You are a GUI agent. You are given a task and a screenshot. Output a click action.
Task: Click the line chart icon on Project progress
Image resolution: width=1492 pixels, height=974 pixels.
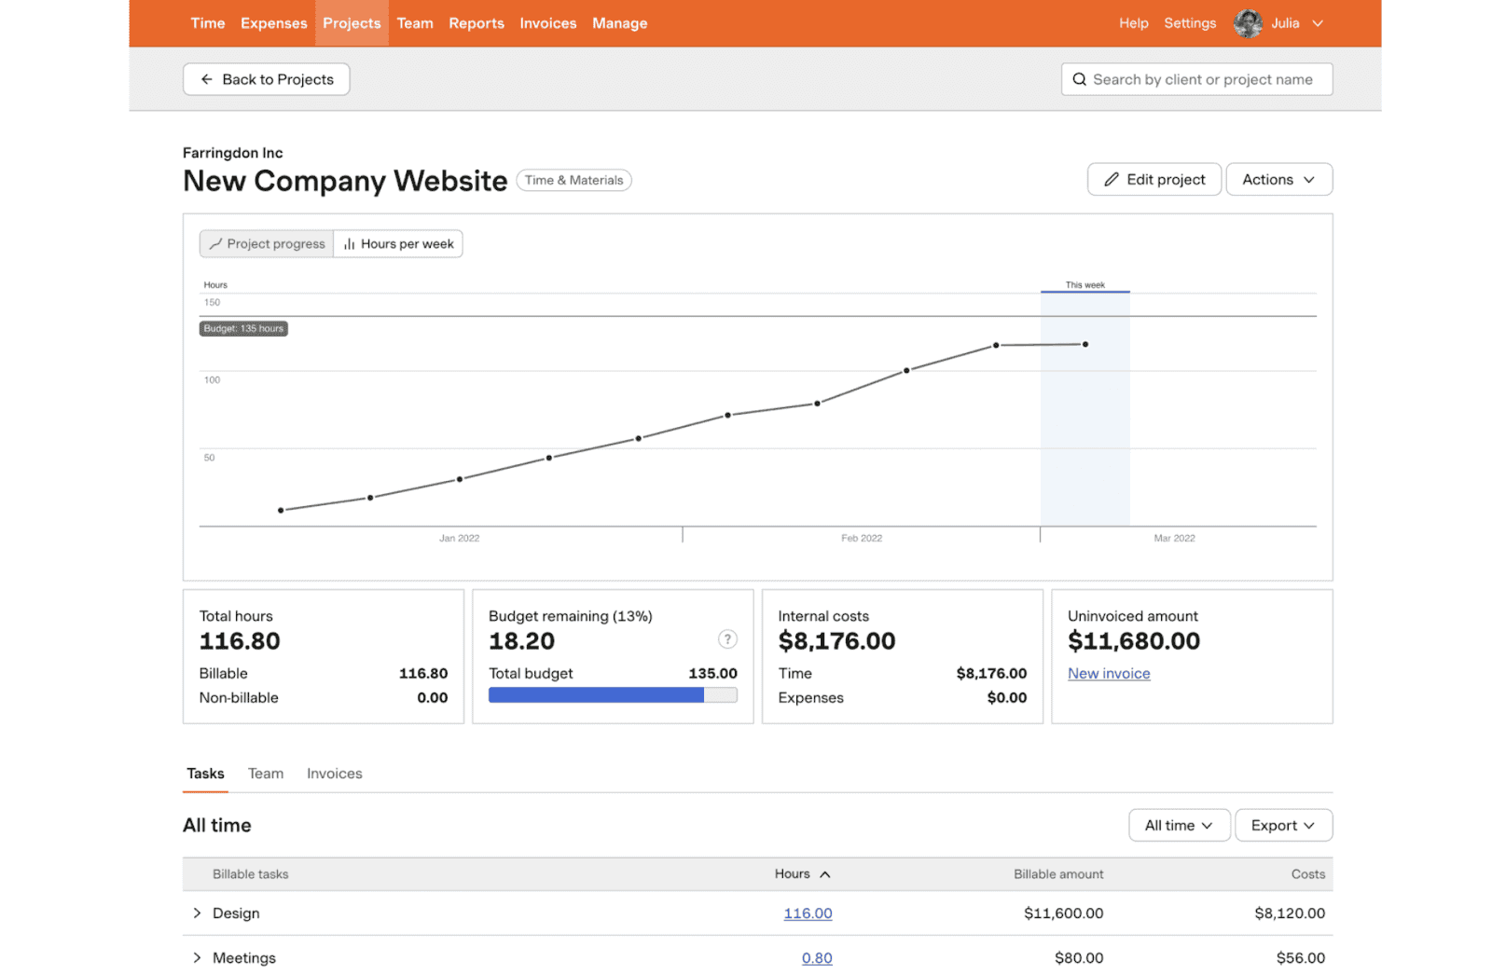(x=214, y=243)
